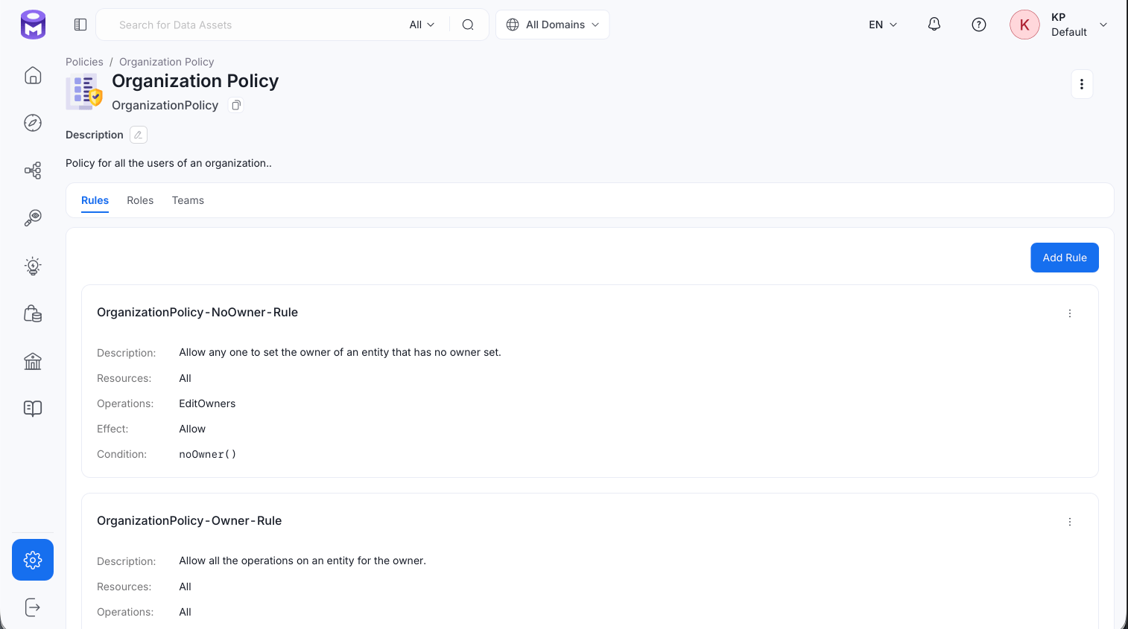Open the Lineage icon in sidebar
The image size is (1128, 629).
tap(33, 170)
